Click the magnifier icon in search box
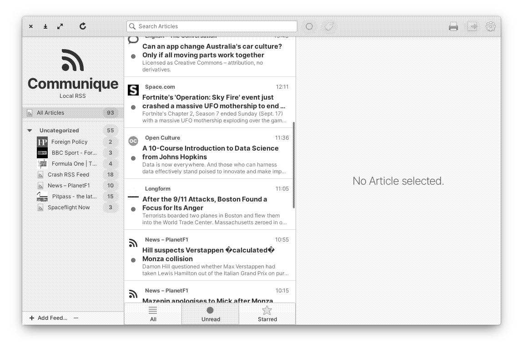The width and height of the screenshot is (523, 353). pyautogui.click(x=132, y=26)
